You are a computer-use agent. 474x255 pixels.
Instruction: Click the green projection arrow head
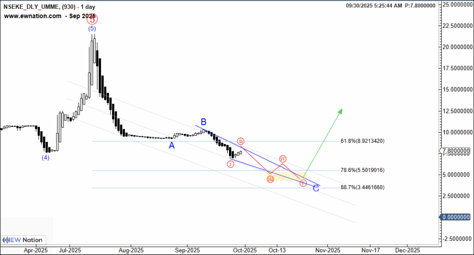pyautogui.click(x=340, y=111)
